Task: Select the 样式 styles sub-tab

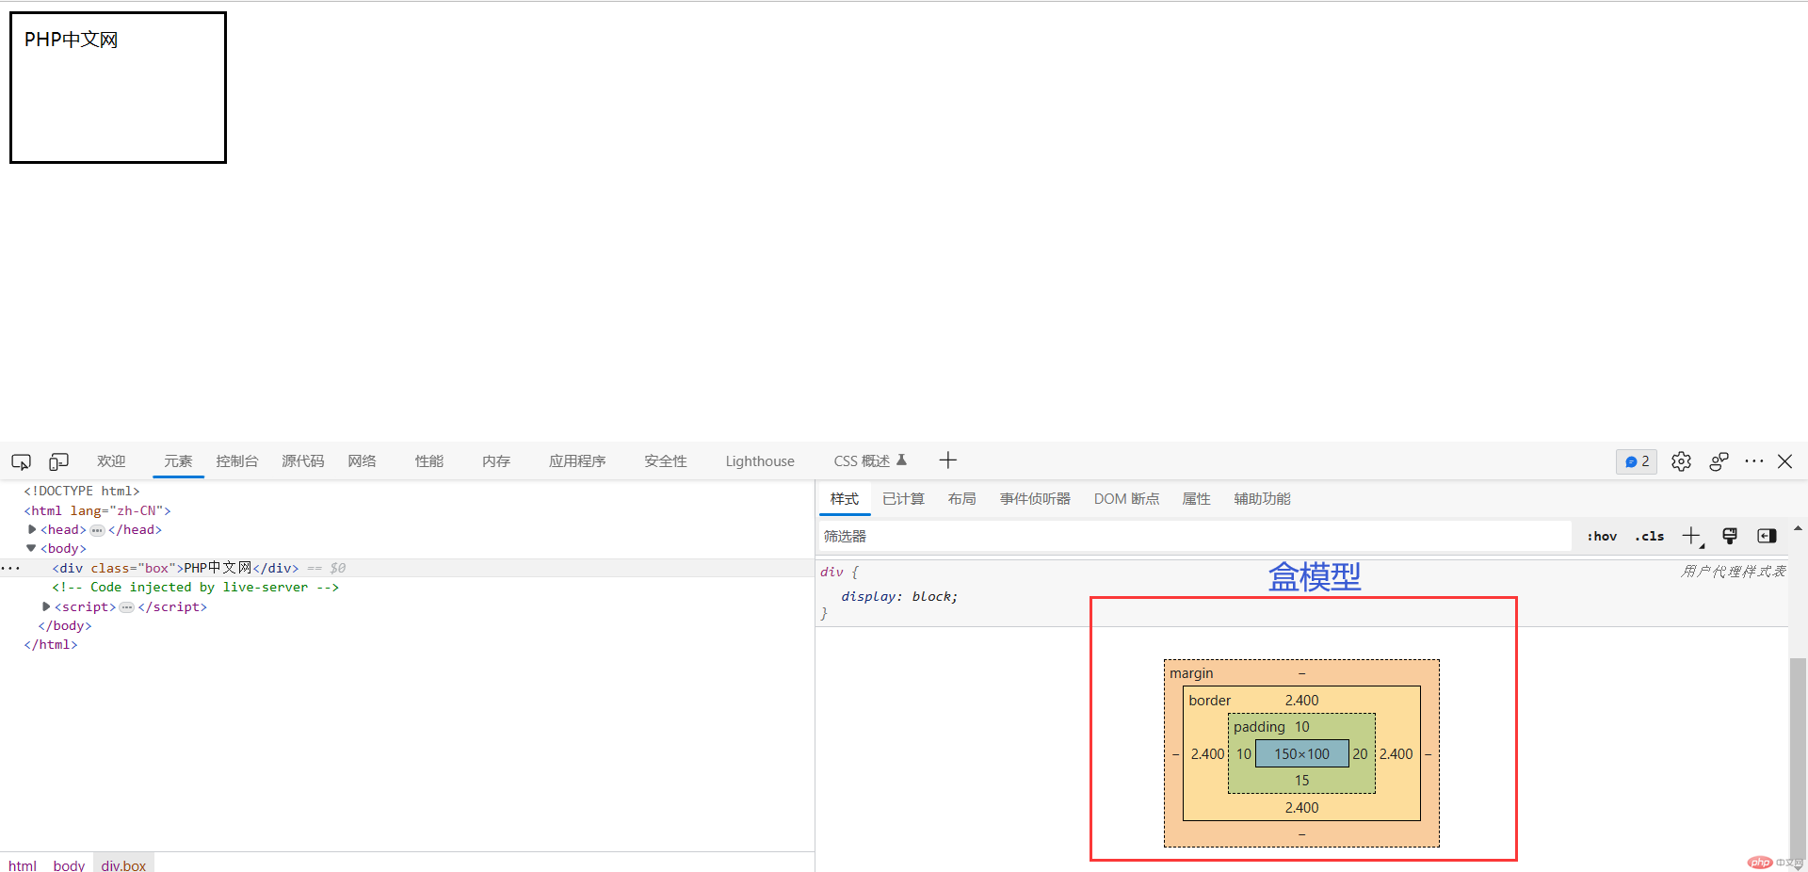Action: [845, 499]
